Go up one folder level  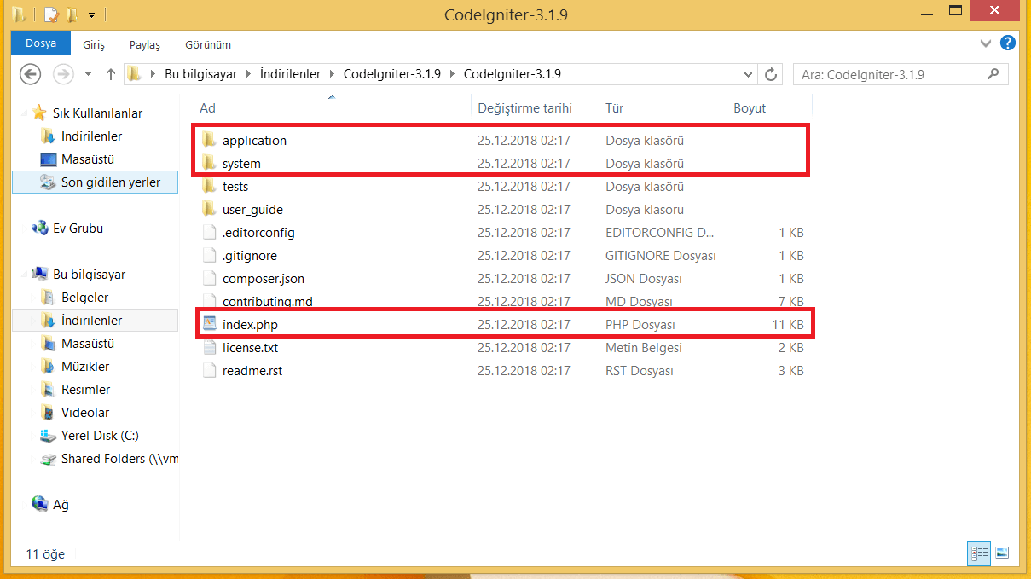pos(110,74)
